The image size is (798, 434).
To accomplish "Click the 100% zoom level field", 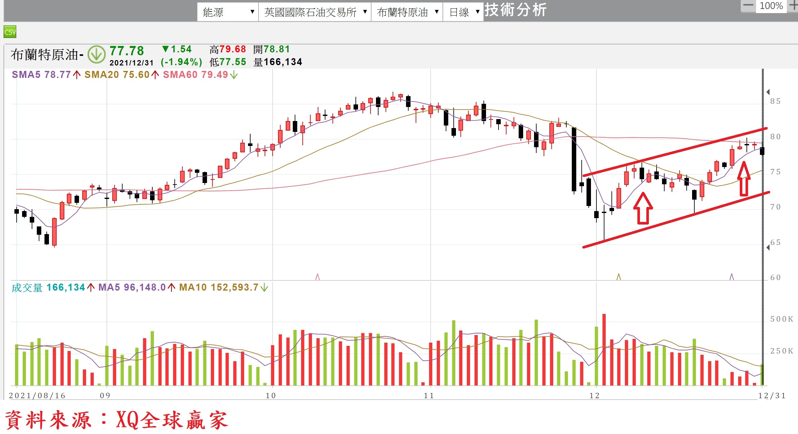I will (x=771, y=6).
